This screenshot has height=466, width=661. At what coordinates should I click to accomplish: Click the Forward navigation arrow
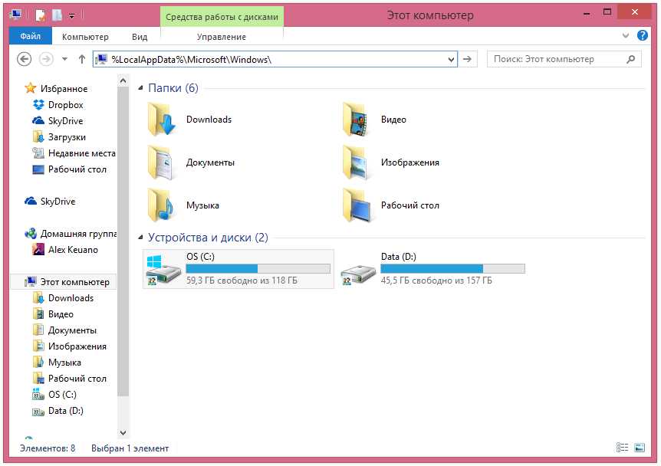[x=46, y=59]
